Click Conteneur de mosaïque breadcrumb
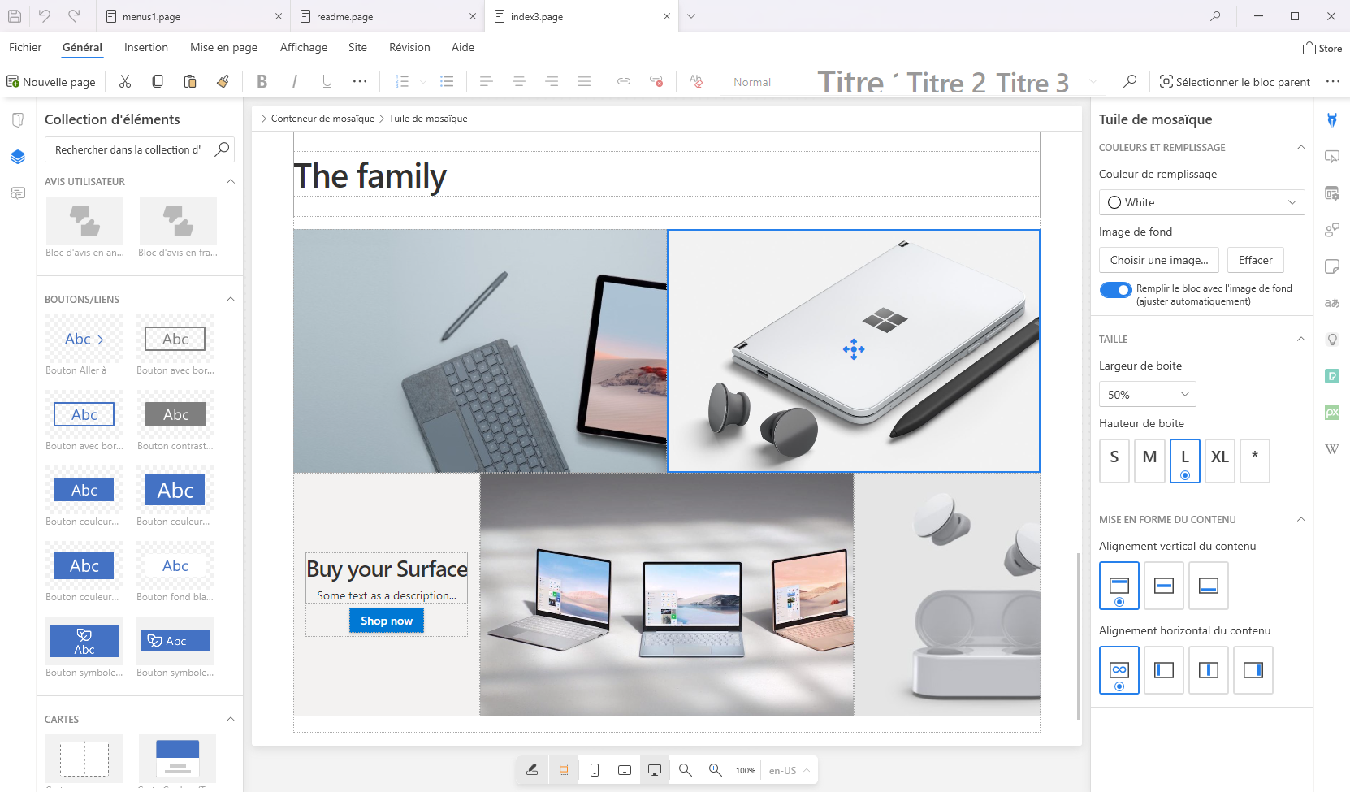This screenshot has height=792, width=1350. pyautogui.click(x=322, y=119)
